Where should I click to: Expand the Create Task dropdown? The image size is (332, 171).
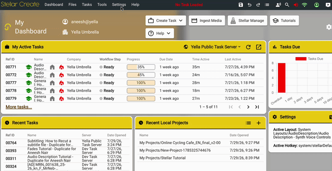[166, 21]
